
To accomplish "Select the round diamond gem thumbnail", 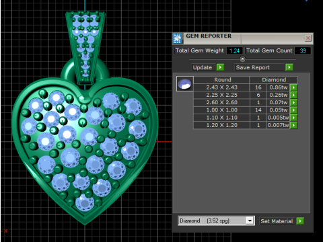I will (x=184, y=84).
